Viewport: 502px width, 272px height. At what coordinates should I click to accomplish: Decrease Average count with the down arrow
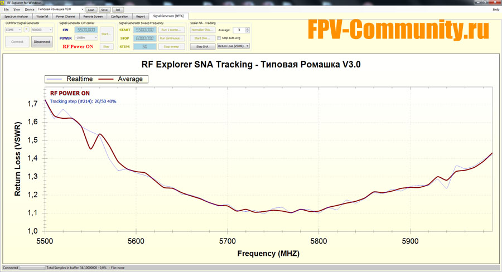coord(248,32)
